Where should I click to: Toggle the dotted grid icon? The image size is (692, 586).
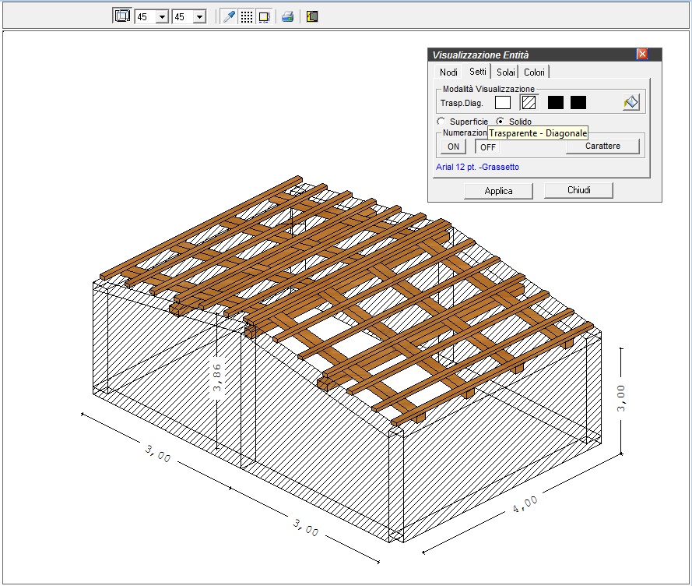coord(246,17)
